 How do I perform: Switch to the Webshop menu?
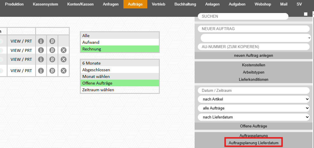coord(263,4)
